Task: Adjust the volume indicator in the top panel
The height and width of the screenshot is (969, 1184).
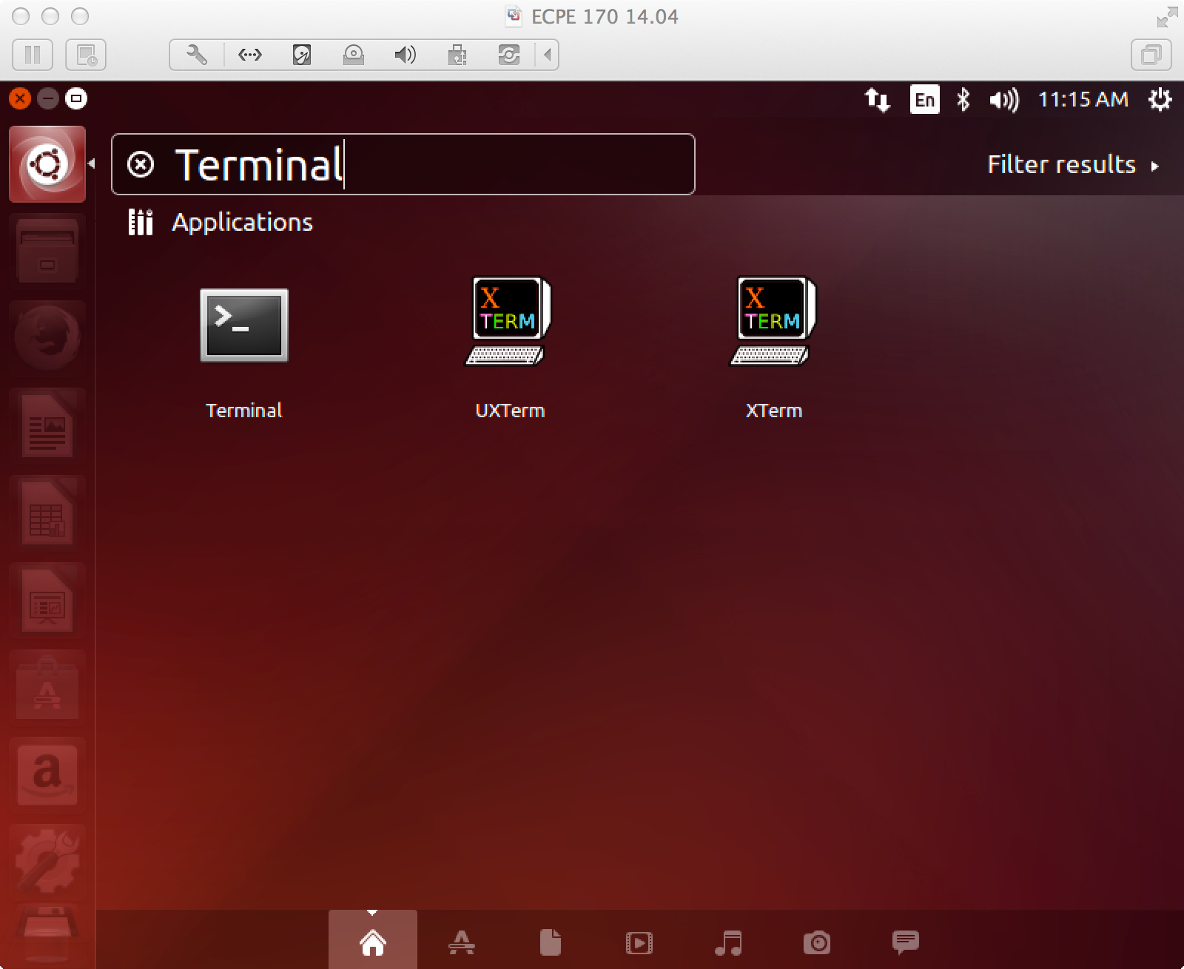Action: [1003, 99]
